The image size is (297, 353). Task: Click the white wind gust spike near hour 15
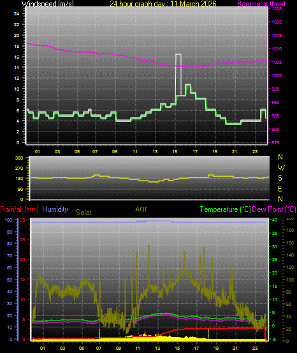178,75
